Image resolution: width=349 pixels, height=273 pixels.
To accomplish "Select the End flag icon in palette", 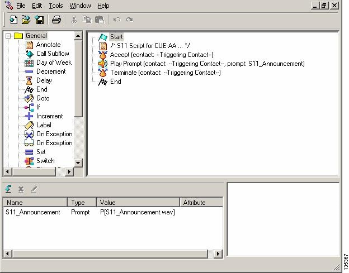I will pos(29,89).
